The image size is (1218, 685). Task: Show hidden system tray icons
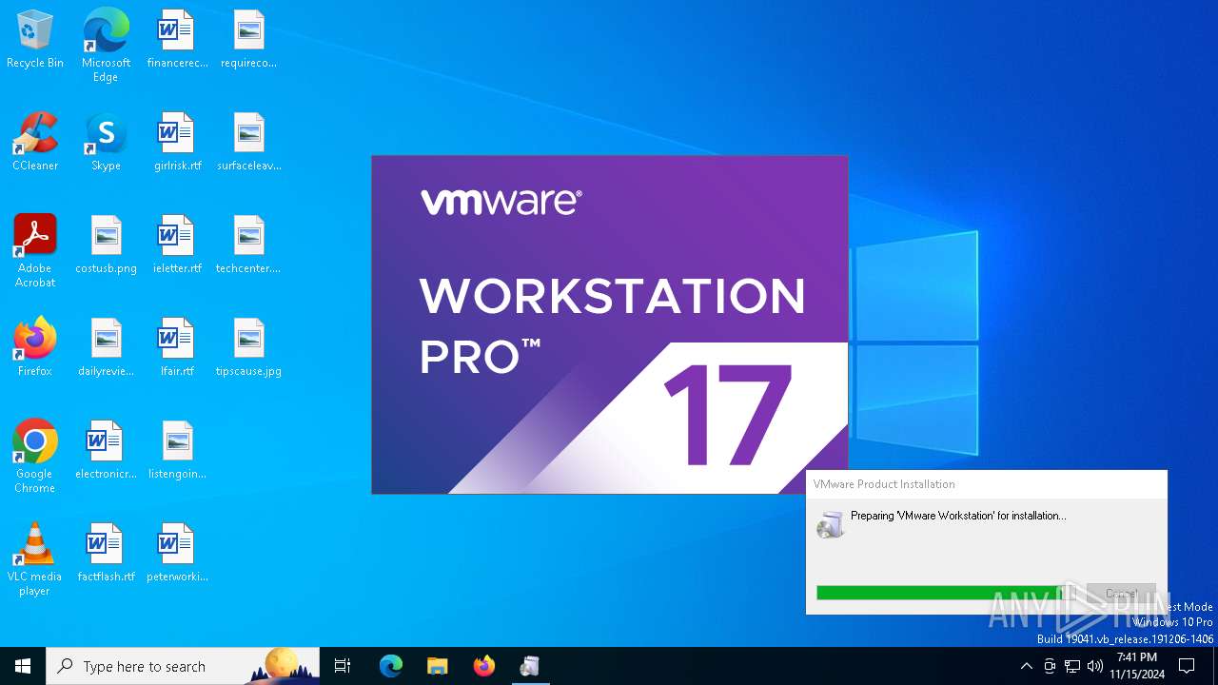[x=1026, y=666]
